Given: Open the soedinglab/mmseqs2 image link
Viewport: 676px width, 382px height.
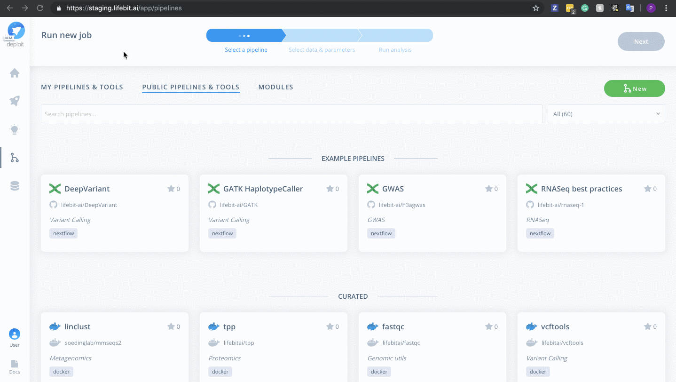Looking at the screenshot, I should tap(93, 342).
